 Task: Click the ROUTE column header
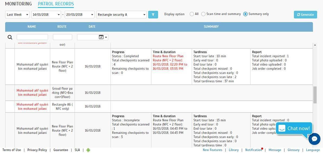click(x=62, y=27)
